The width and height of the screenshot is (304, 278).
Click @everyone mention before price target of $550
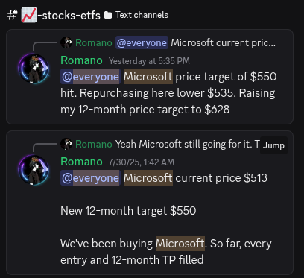(x=90, y=77)
